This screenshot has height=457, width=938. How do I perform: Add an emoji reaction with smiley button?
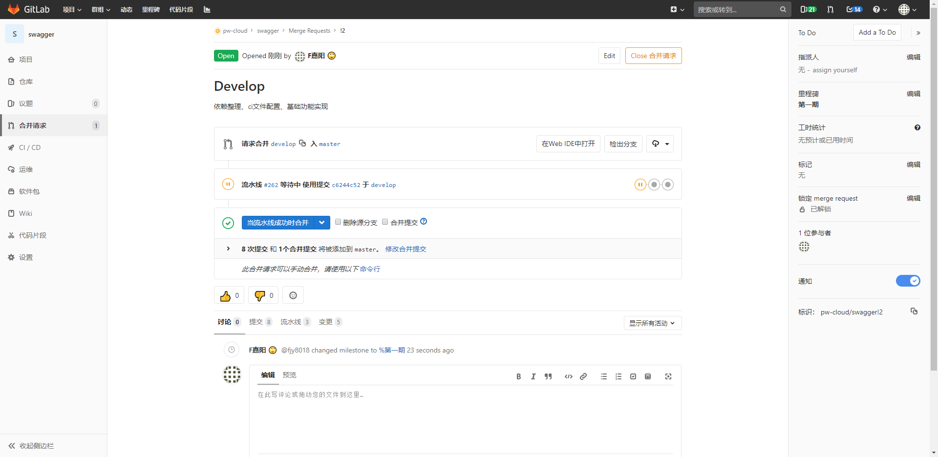click(293, 295)
